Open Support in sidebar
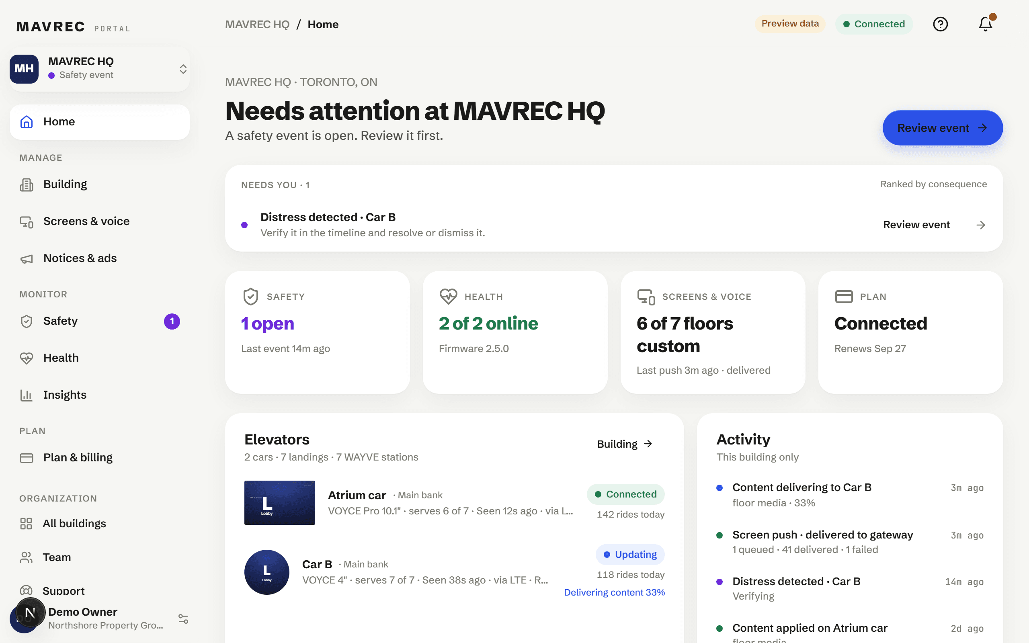This screenshot has width=1029, height=643. [x=100, y=591]
